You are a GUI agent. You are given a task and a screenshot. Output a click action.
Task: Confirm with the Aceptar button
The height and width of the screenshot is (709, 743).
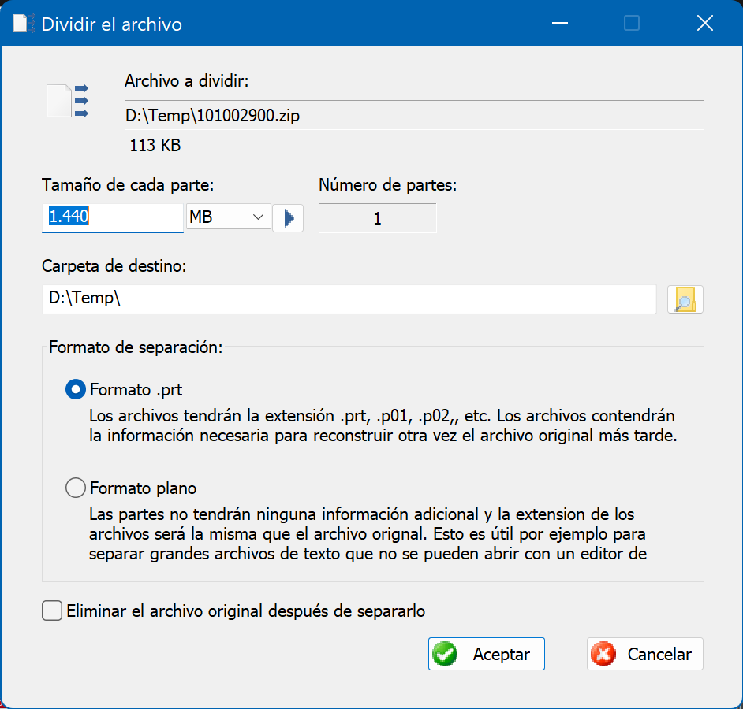[487, 654]
